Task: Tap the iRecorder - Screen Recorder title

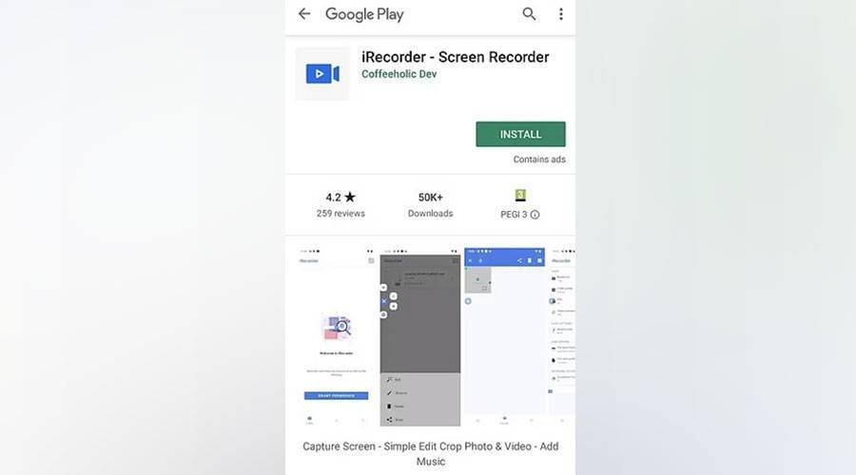Action: [x=456, y=57]
